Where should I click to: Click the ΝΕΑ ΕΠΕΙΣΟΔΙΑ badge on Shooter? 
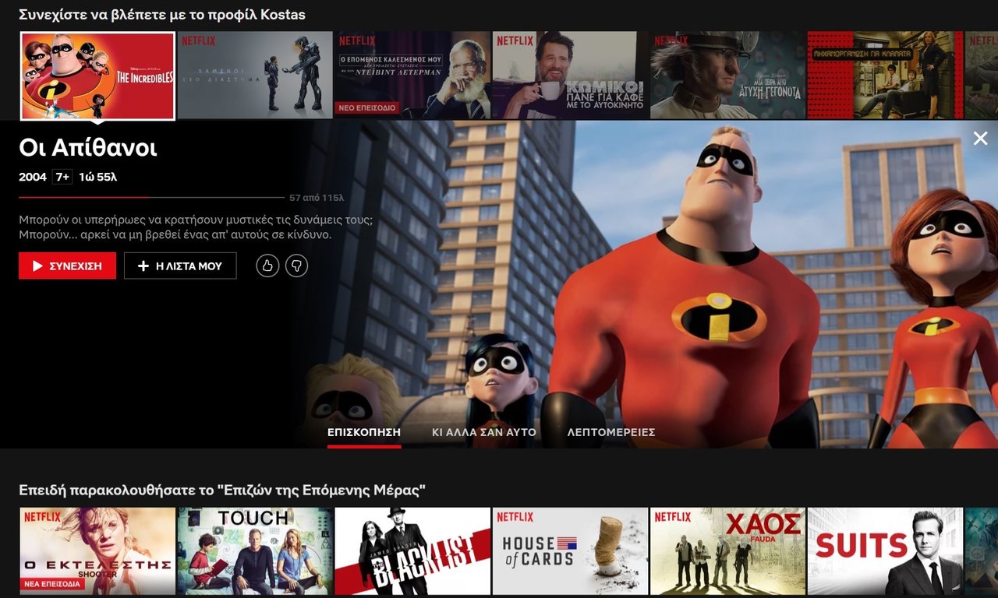52,583
